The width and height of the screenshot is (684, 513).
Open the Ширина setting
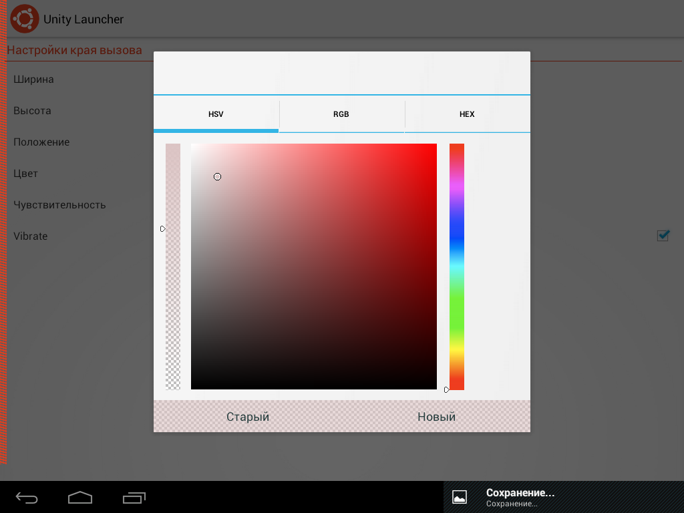(x=33, y=79)
